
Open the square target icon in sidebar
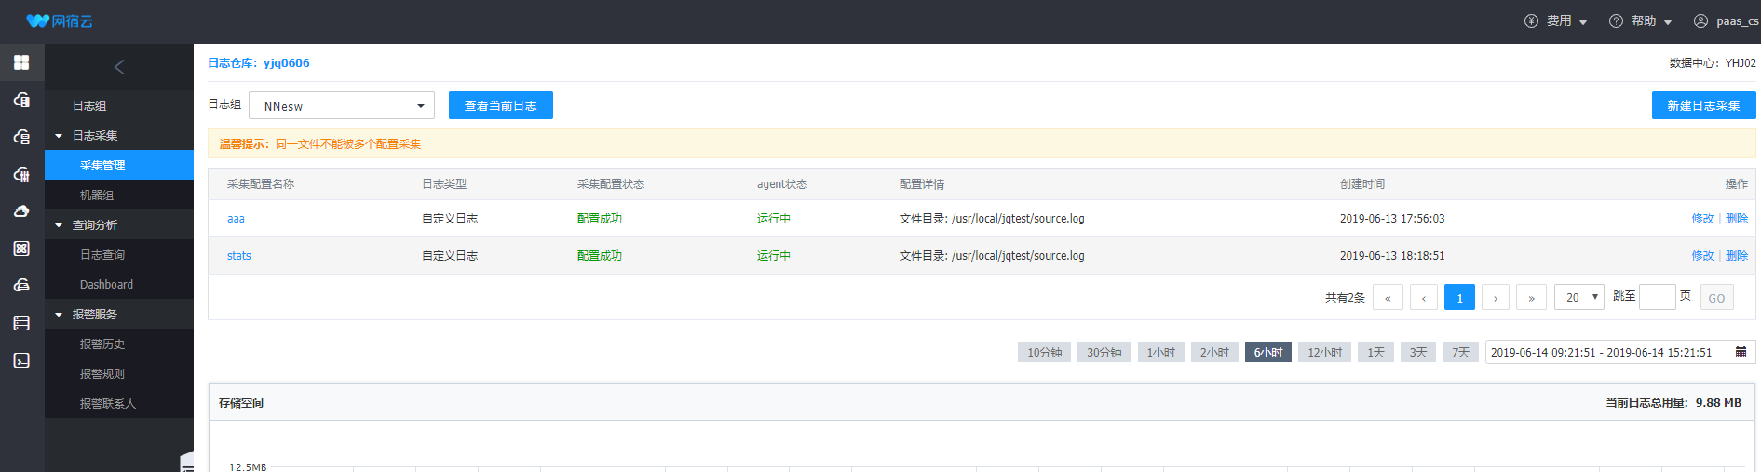(21, 249)
